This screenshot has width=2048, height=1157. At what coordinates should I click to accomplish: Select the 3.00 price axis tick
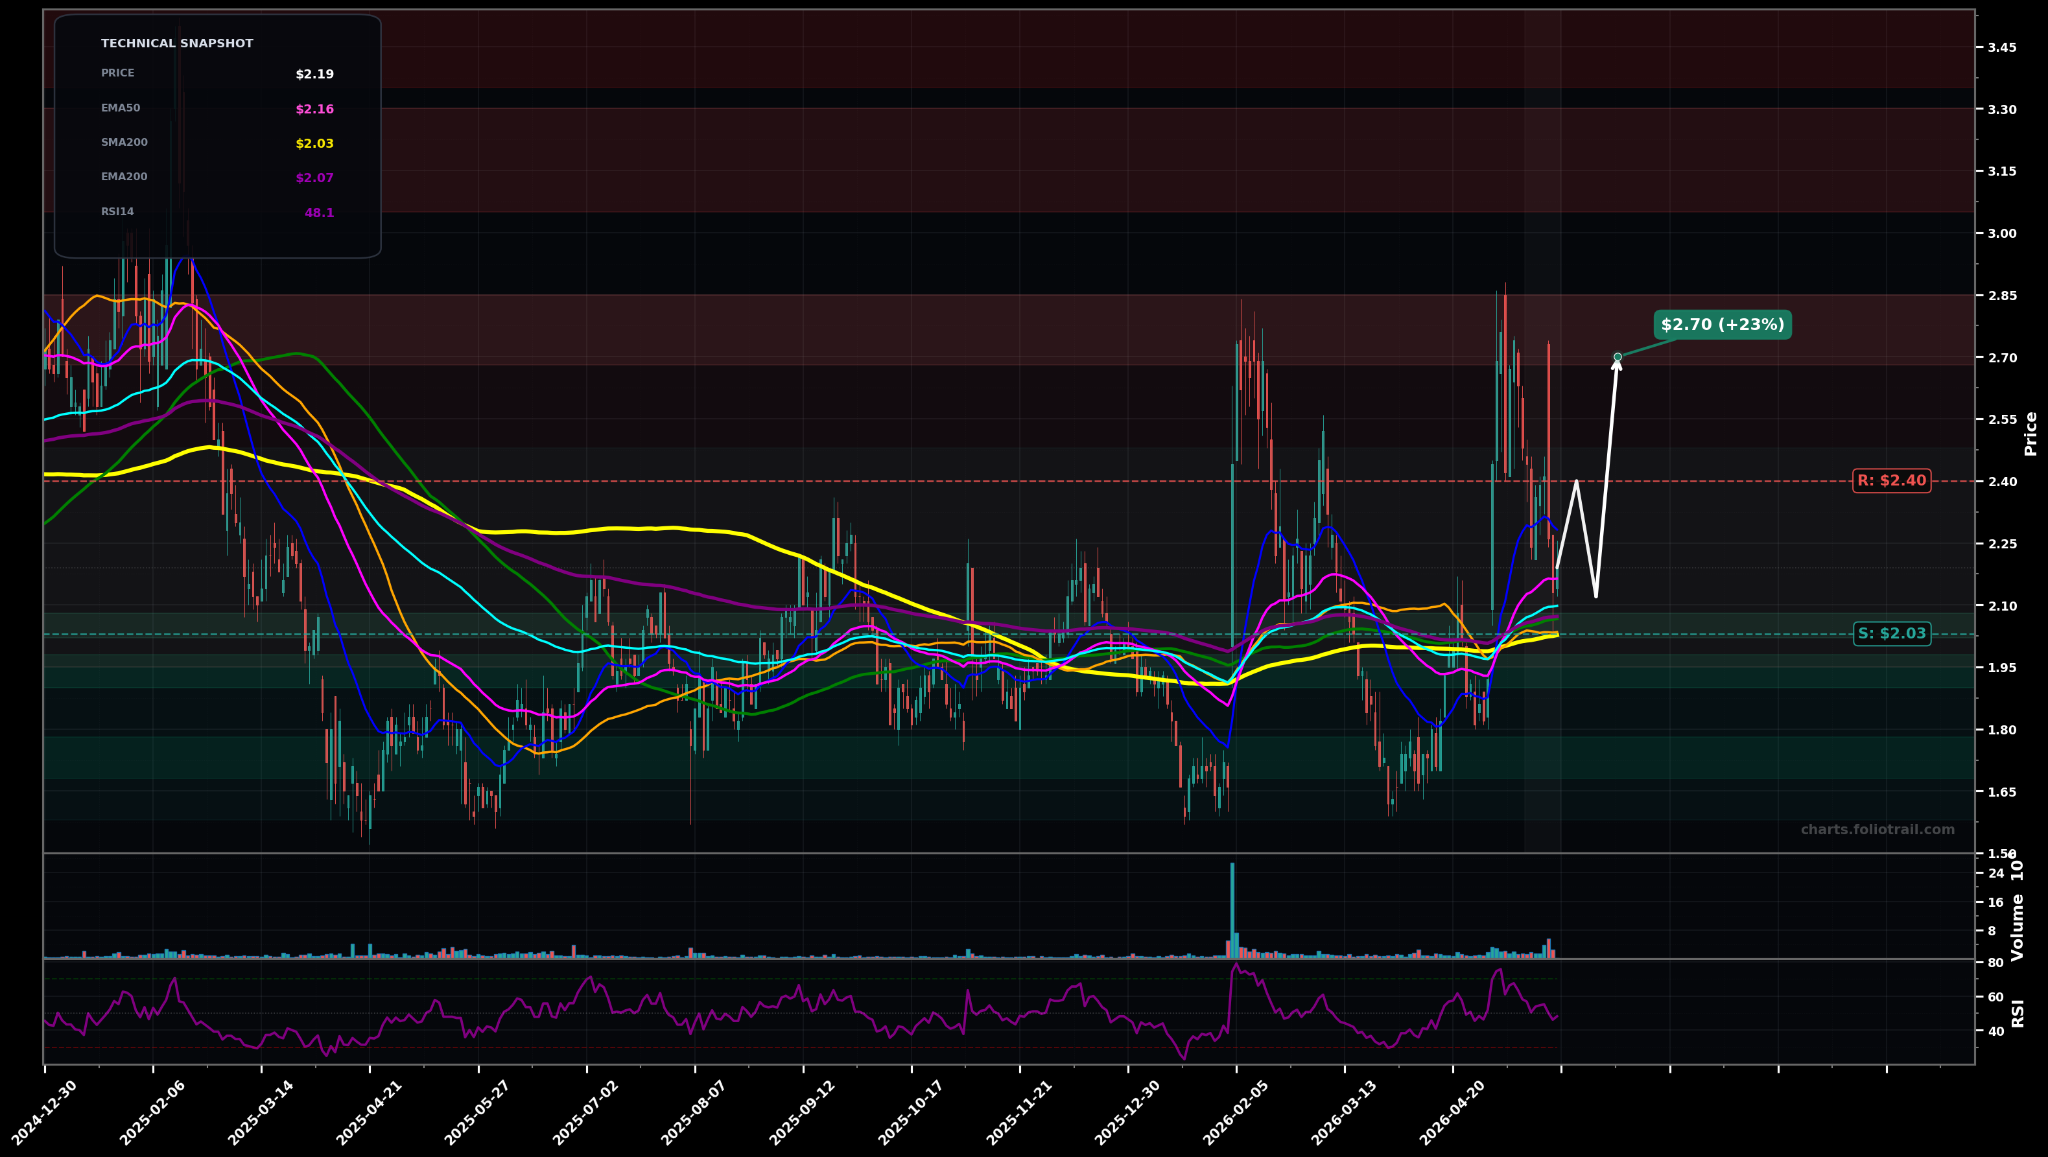tap(2002, 233)
